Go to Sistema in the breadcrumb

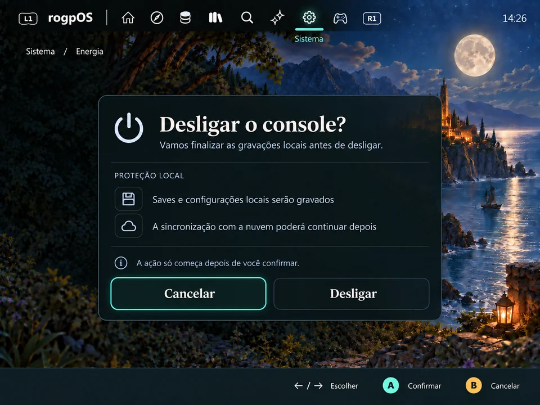pos(40,51)
